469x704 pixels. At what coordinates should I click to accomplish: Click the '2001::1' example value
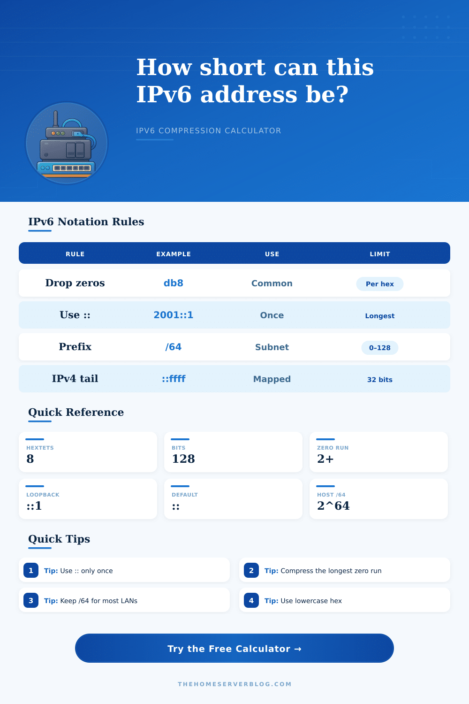174,315
